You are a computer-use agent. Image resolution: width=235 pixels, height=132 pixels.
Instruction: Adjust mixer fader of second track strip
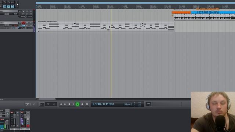point(25,116)
